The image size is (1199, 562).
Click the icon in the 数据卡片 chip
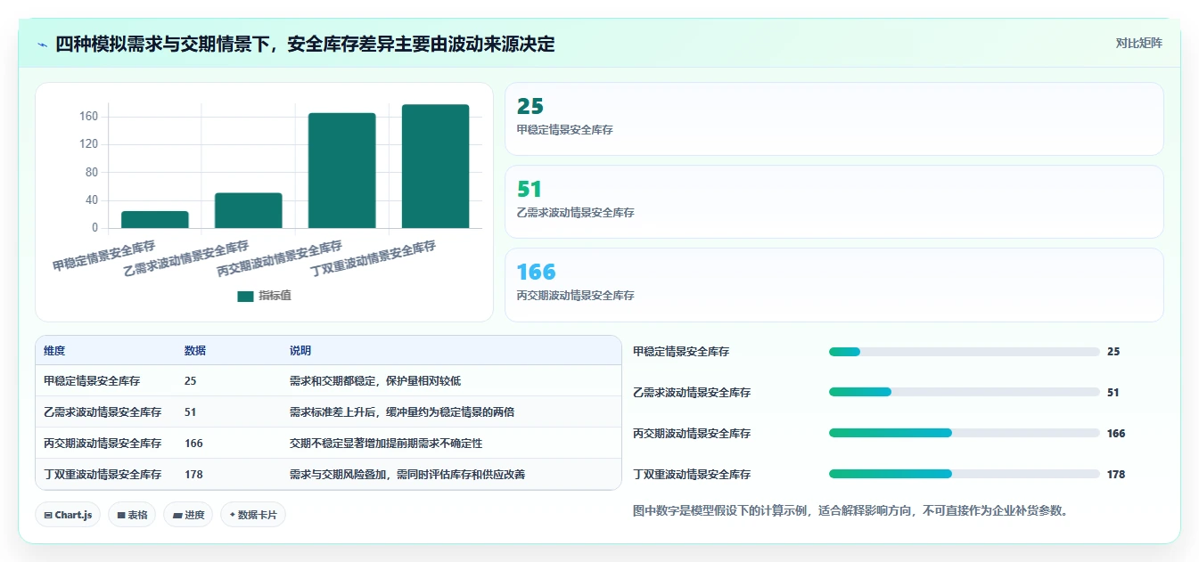(x=233, y=515)
